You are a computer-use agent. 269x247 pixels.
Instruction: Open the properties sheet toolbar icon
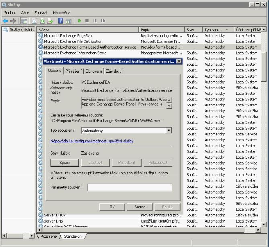tap(34, 21)
